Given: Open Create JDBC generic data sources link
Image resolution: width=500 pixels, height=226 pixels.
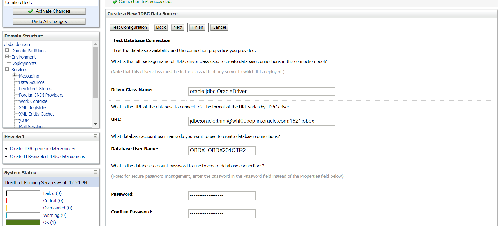Looking at the screenshot, I should click(42, 148).
